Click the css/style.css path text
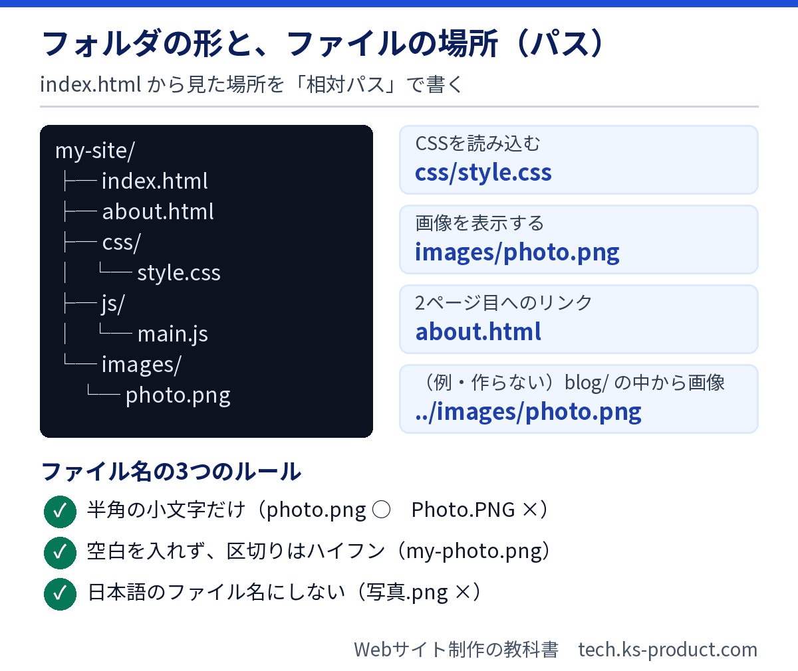This screenshot has height=671, width=798. tap(483, 173)
